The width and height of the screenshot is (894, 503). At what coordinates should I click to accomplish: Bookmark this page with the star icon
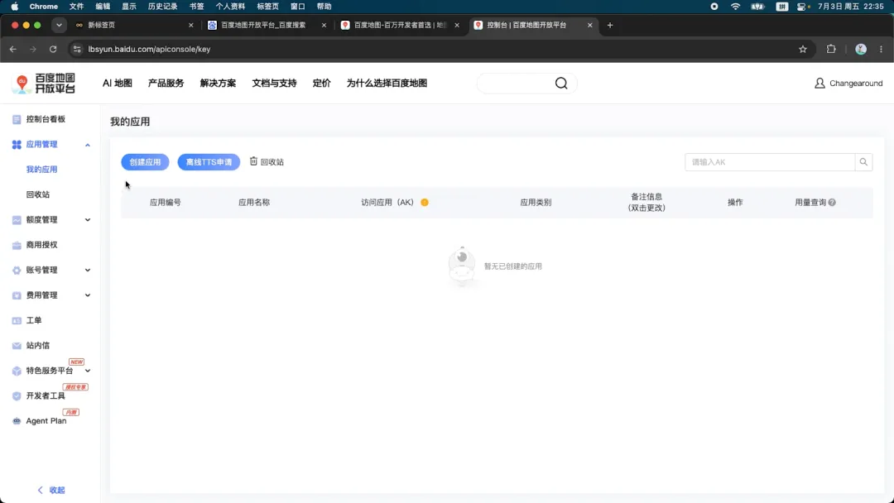point(803,49)
